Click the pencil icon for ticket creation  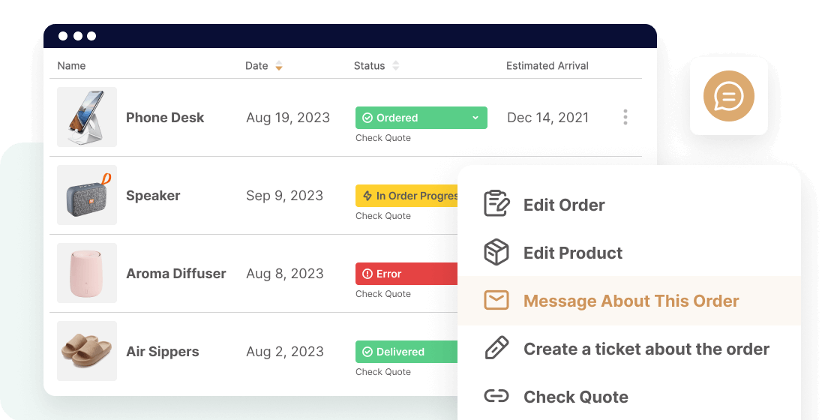coord(496,348)
